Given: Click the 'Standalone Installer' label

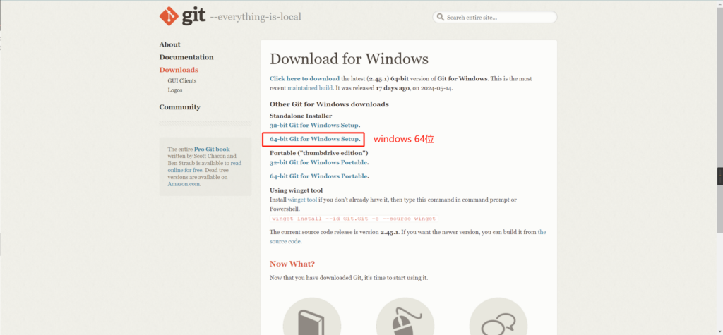Looking at the screenshot, I should pos(301,116).
